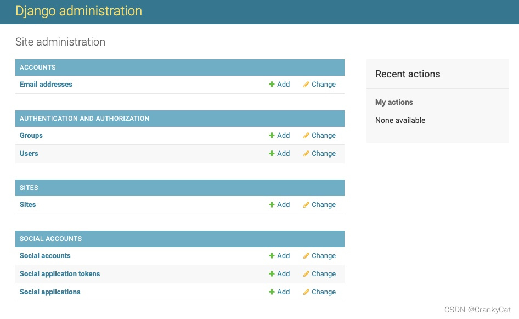Click the pencil icon in Social applications row
Viewport: 519px width, 319px height.
[x=306, y=292]
